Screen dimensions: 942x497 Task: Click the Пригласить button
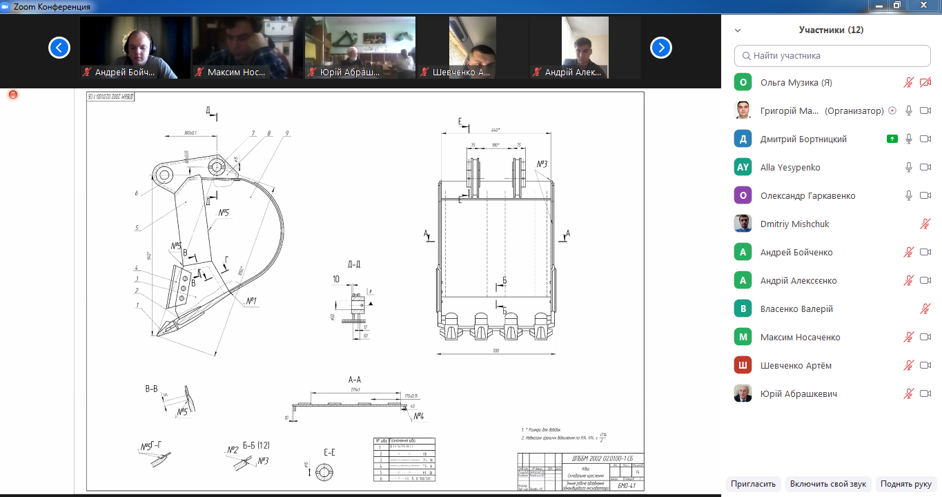754,484
